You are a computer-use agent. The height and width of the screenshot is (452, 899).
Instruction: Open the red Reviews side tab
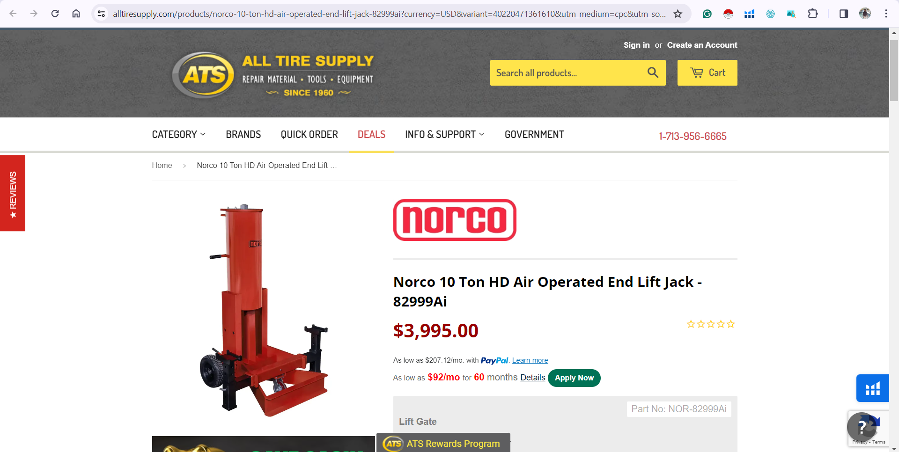tap(13, 193)
